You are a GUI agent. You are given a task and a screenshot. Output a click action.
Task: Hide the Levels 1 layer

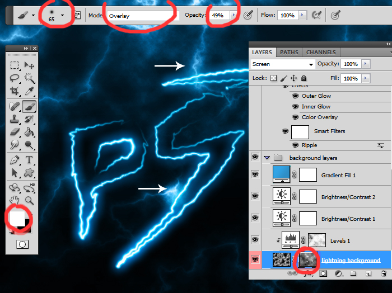coord(255,240)
